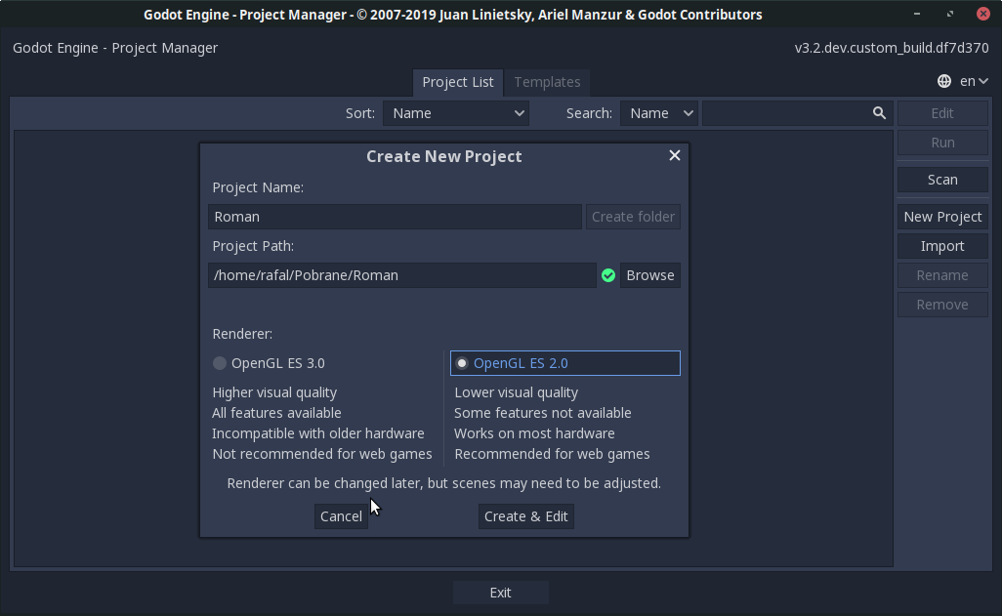Click the 'Incompatible with older hardware' text
The image size is (1002, 616).
318,433
